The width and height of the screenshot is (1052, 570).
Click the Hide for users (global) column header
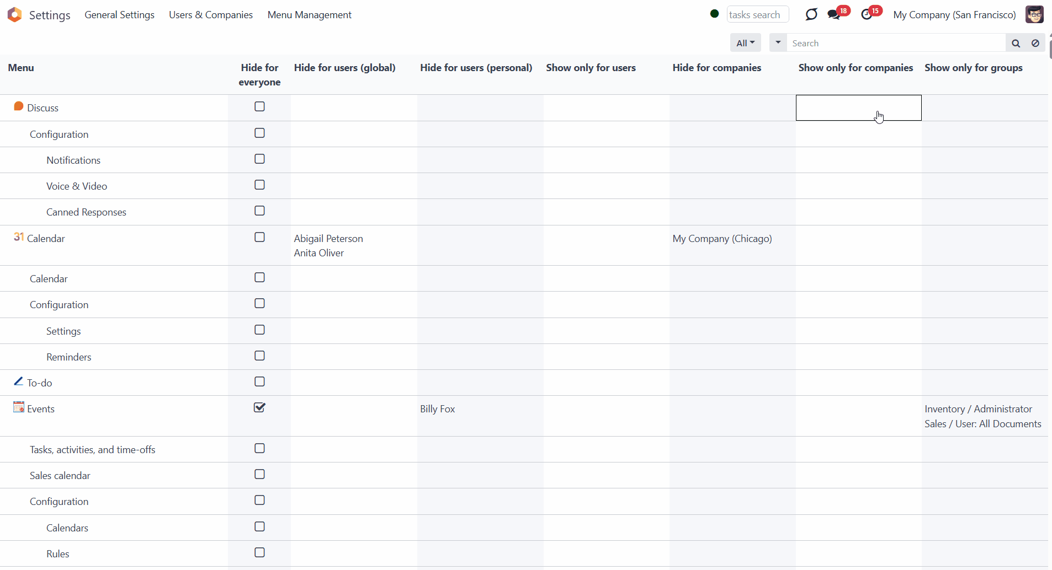345,68
